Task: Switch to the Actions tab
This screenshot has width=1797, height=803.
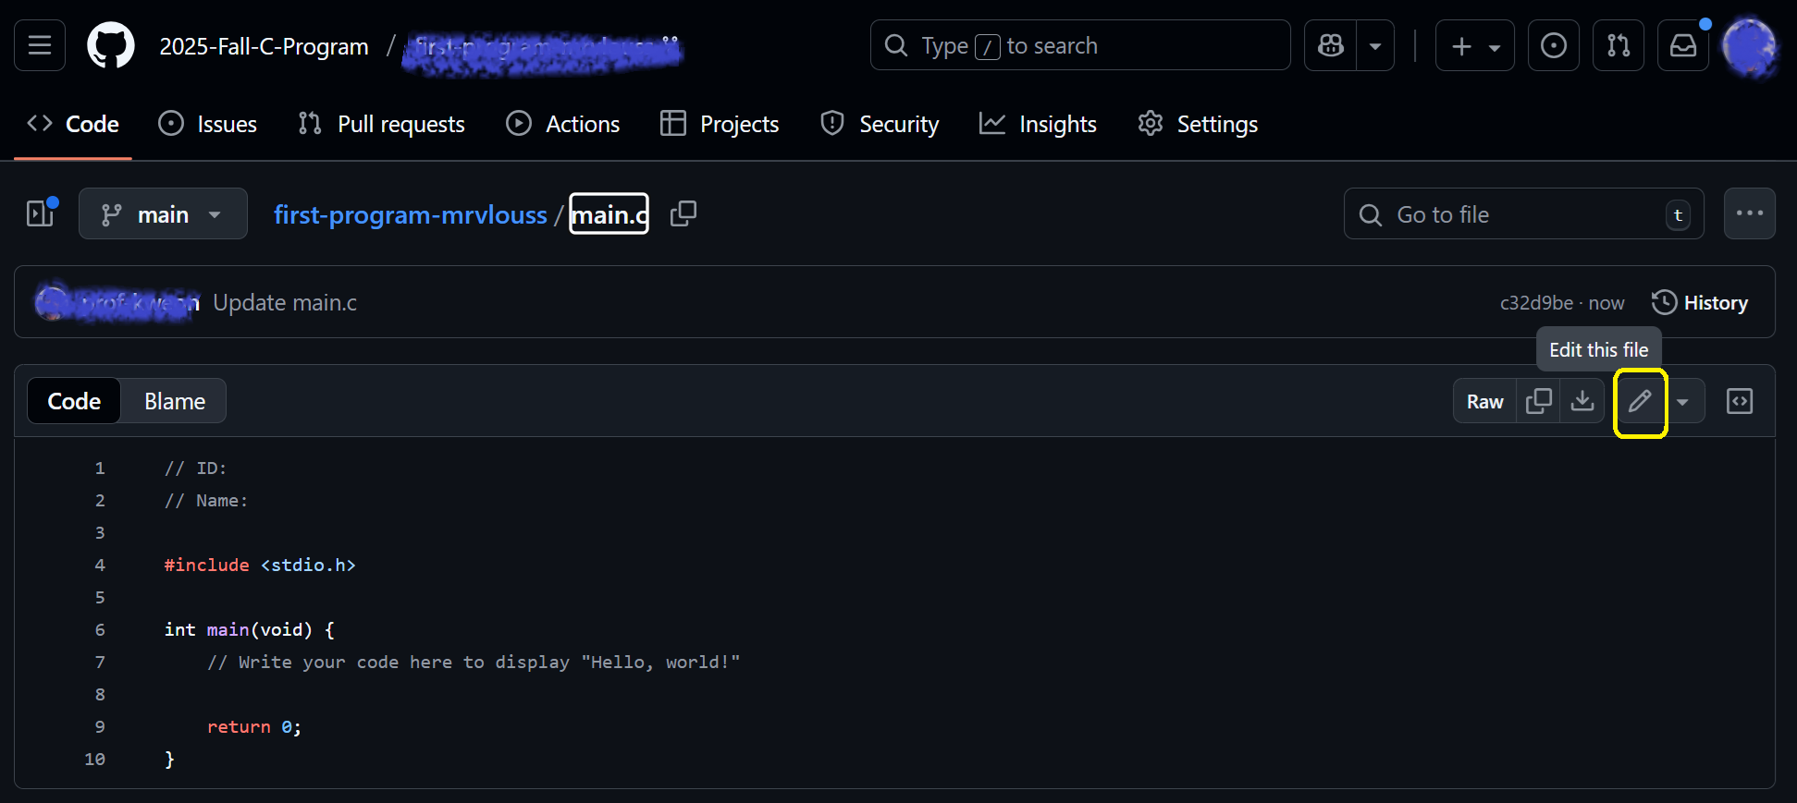Action: 563,124
